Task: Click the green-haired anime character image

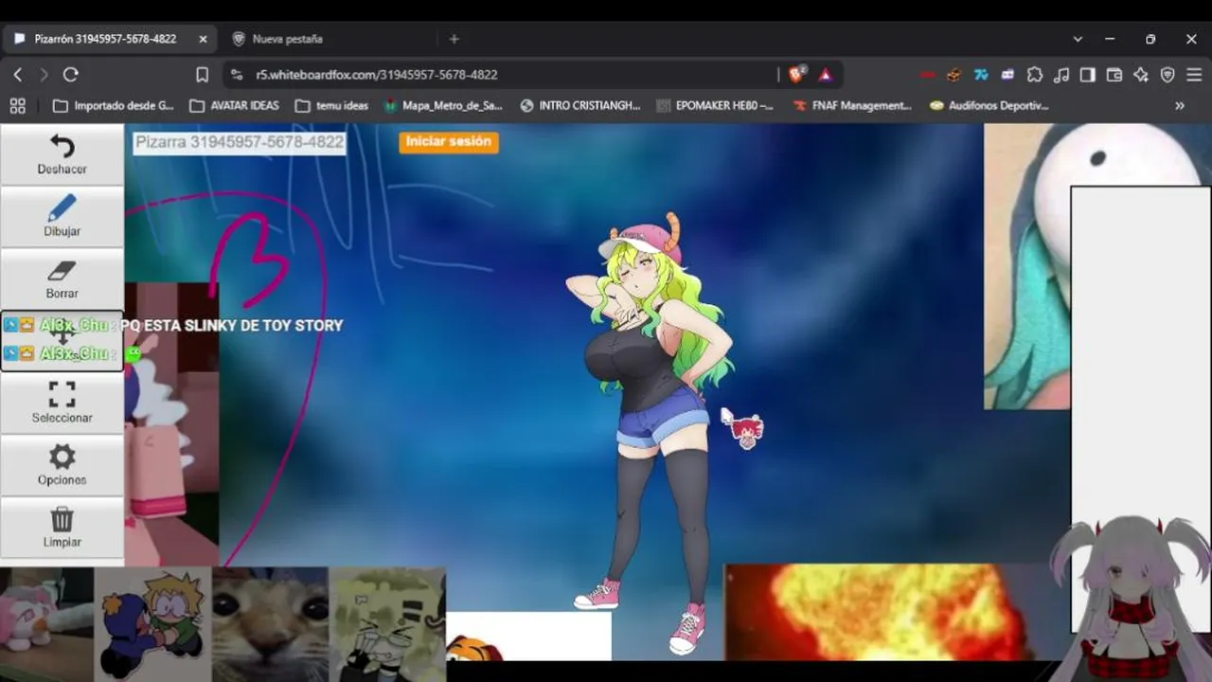Action: click(x=653, y=431)
